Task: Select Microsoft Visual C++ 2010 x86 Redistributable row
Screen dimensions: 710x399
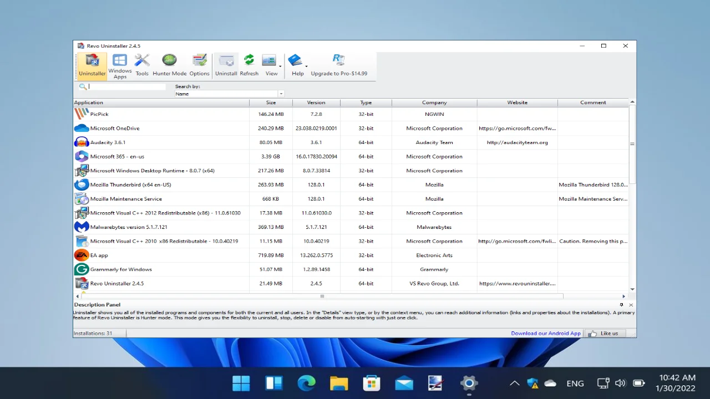Action: click(x=351, y=241)
